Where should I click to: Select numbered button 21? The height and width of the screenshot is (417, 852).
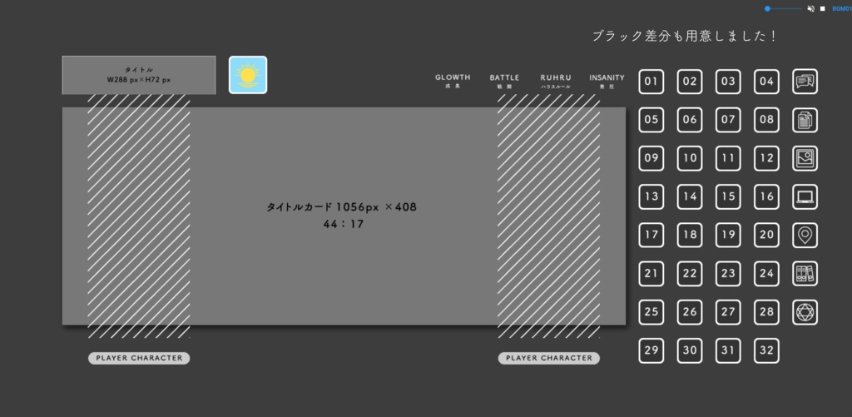click(x=651, y=274)
